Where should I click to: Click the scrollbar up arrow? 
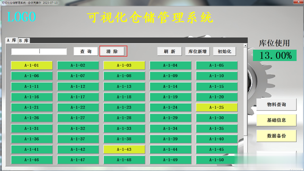(245, 45)
